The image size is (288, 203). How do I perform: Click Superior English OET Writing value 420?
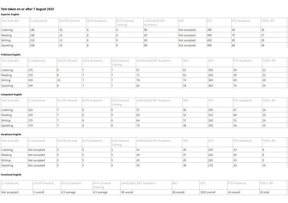point(210,40)
